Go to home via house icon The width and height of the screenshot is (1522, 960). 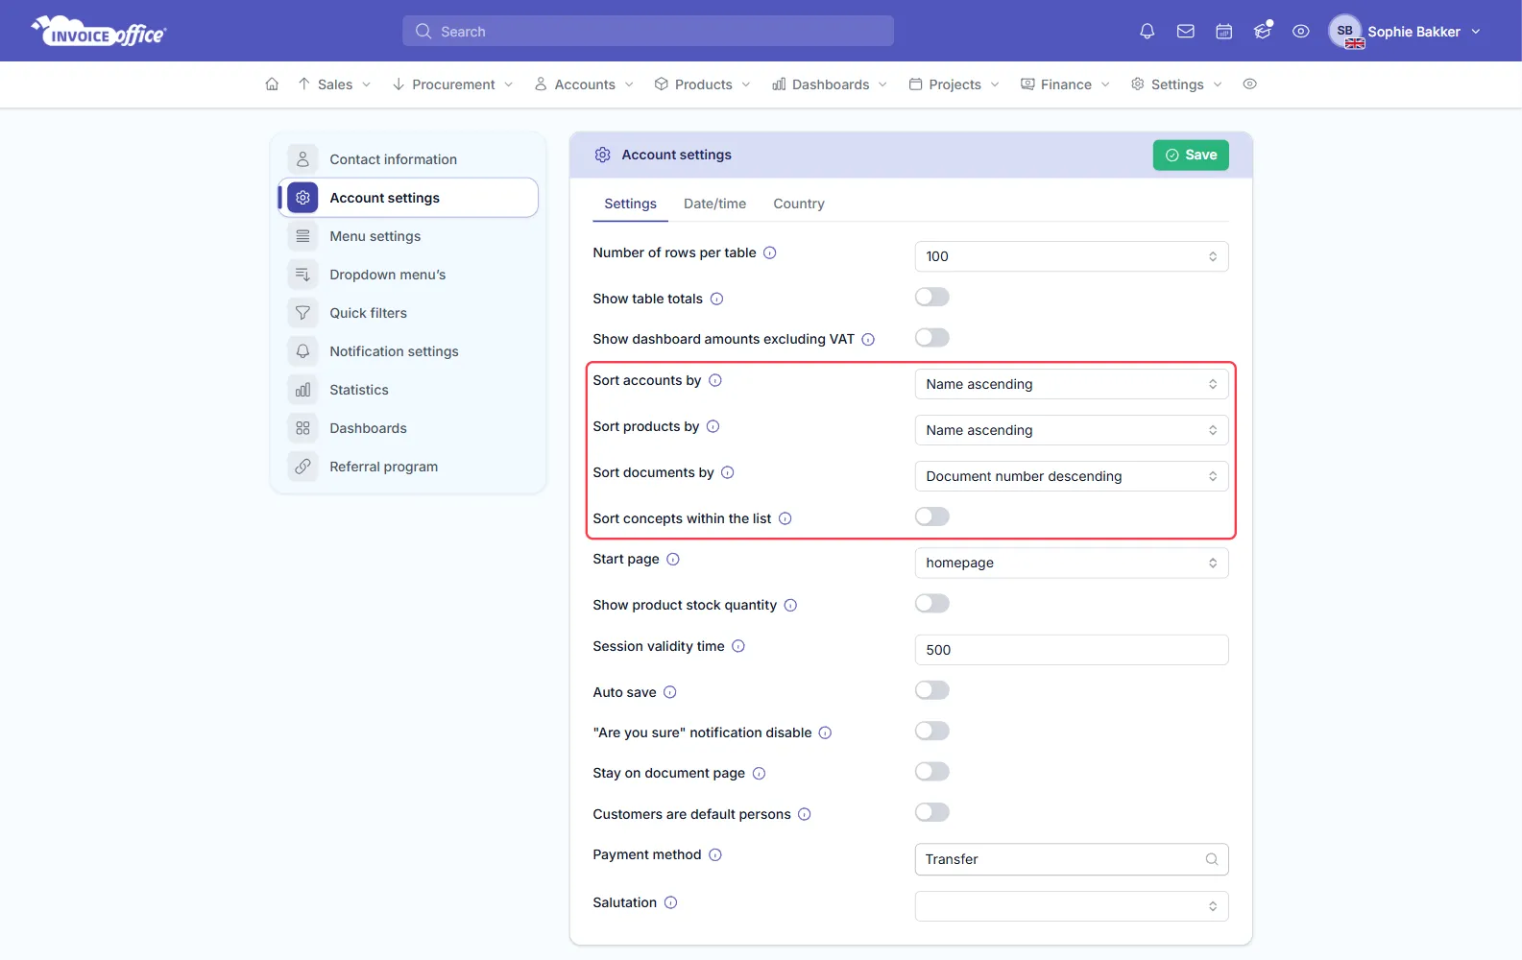coord(272,84)
